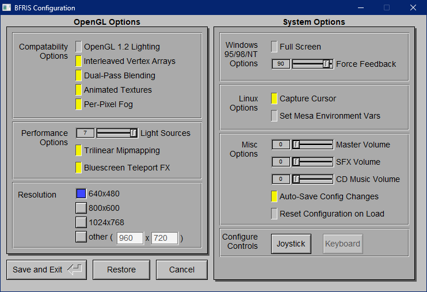Viewport: 427px width, 292px height.
Task: Choose 1024x768 resolution option
Action: [x=81, y=222]
